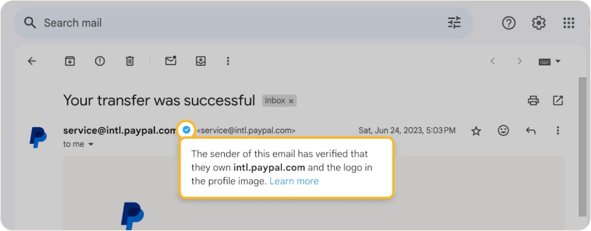Archive this PayPal email

(x=69, y=61)
